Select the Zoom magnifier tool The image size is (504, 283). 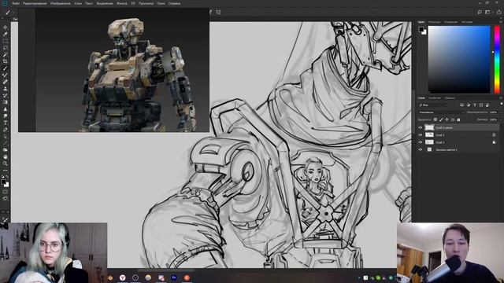[6, 164]
